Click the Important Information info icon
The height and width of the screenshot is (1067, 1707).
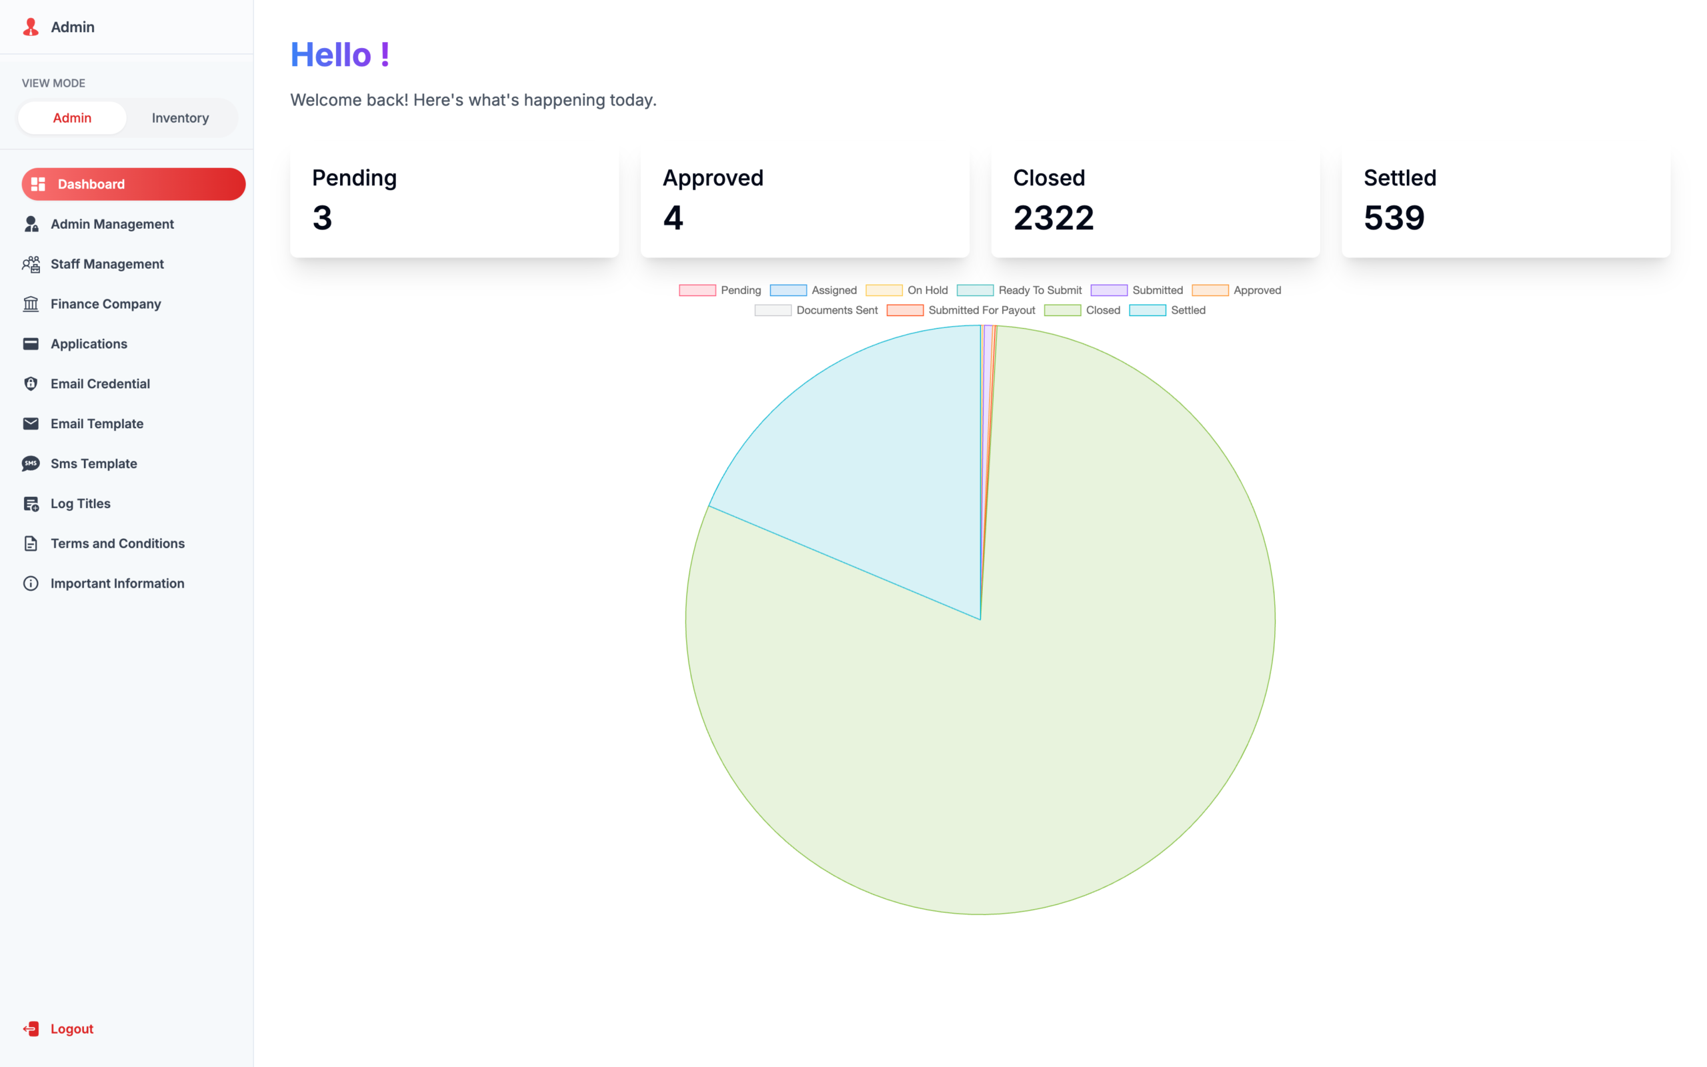(x=31, y=584)
